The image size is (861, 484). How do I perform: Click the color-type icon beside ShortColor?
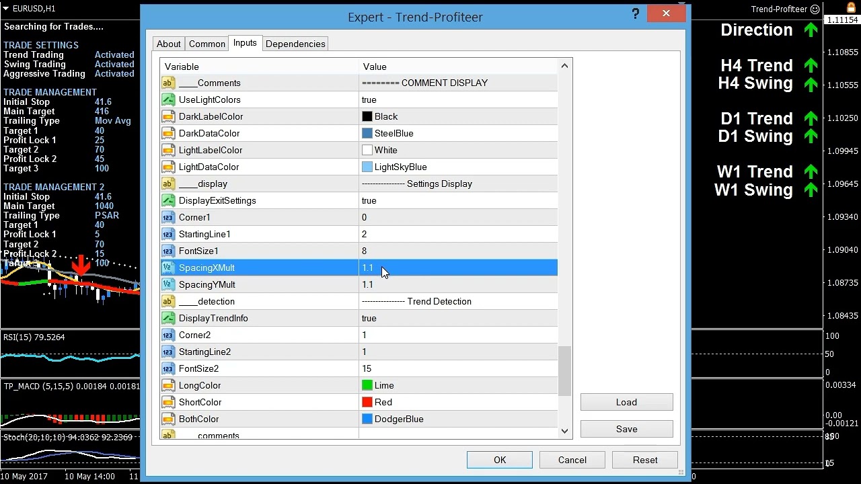pos(167,402)
